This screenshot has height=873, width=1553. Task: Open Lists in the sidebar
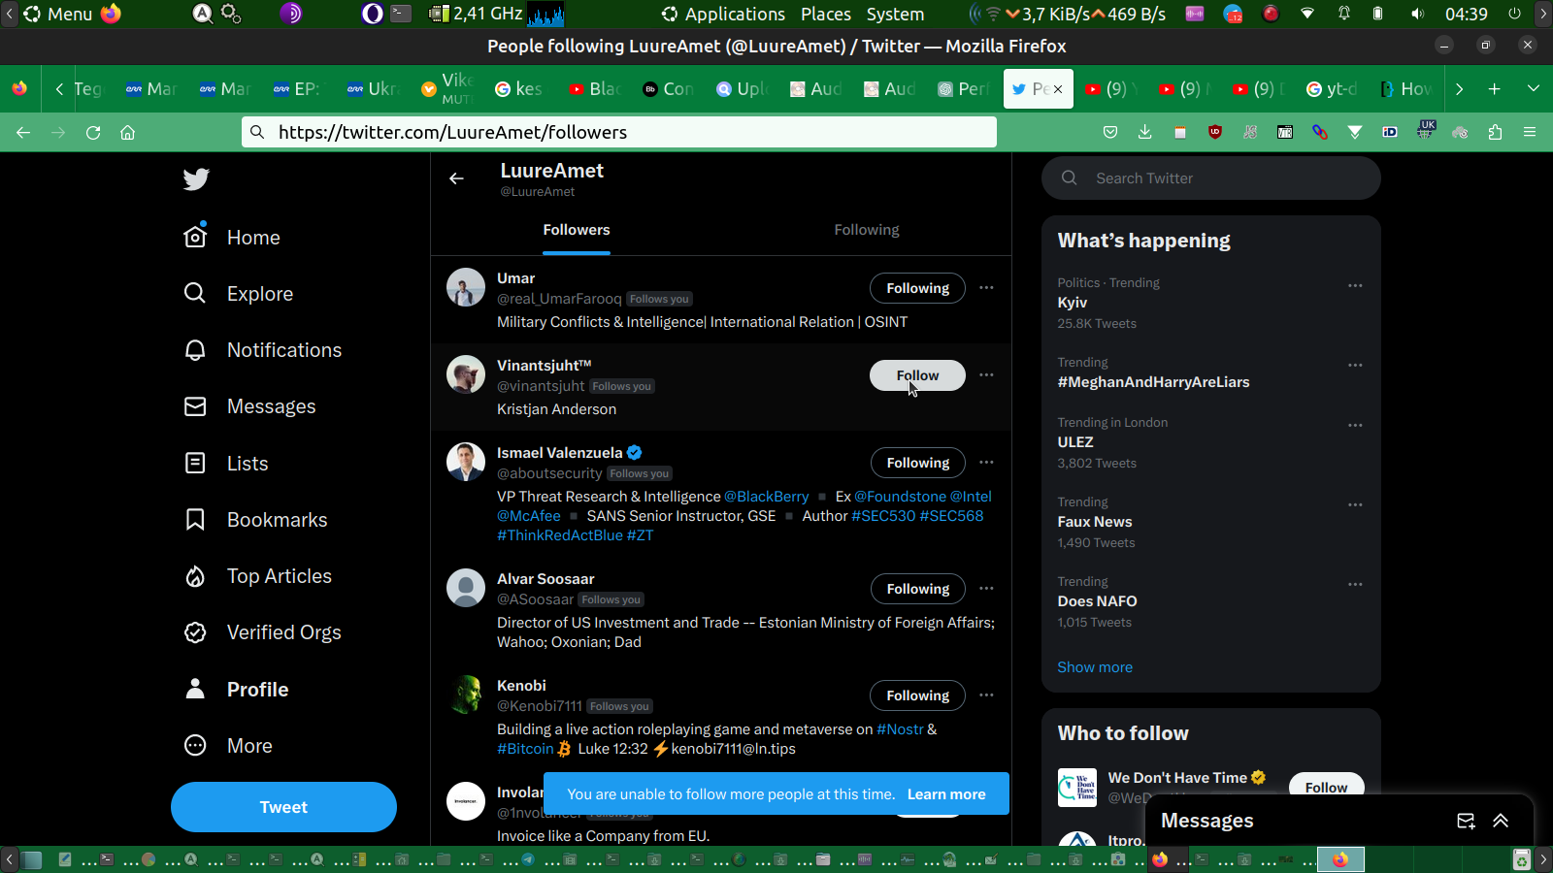tap(226, 464)
